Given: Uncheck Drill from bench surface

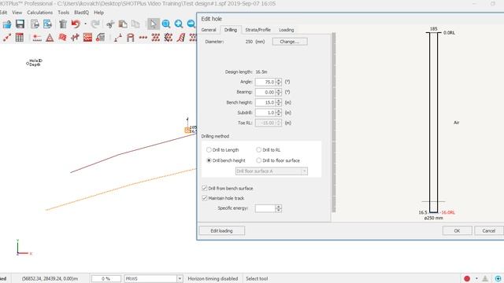Looking at the screenshot, I should pyautogui.click(x=205, y=188).
